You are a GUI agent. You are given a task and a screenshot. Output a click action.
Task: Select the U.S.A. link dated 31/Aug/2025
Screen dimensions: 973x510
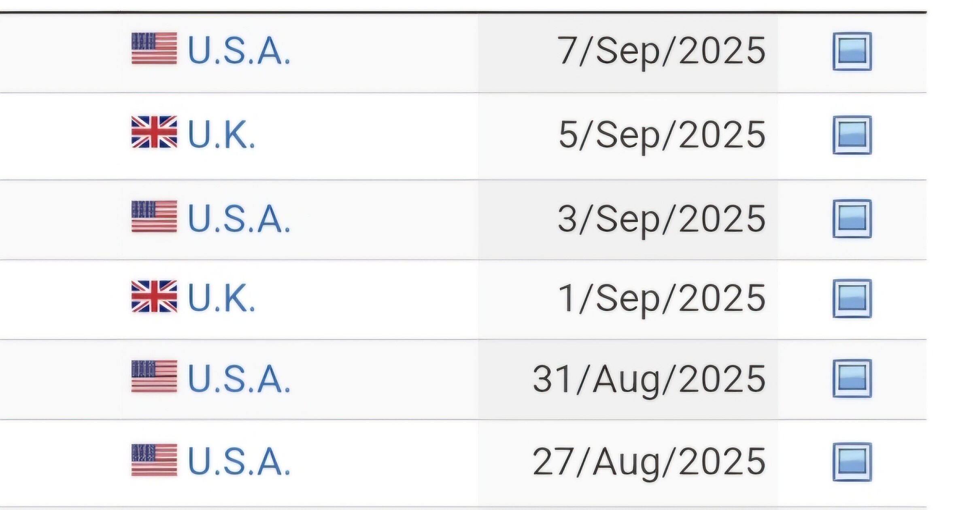tap(239, 378)
